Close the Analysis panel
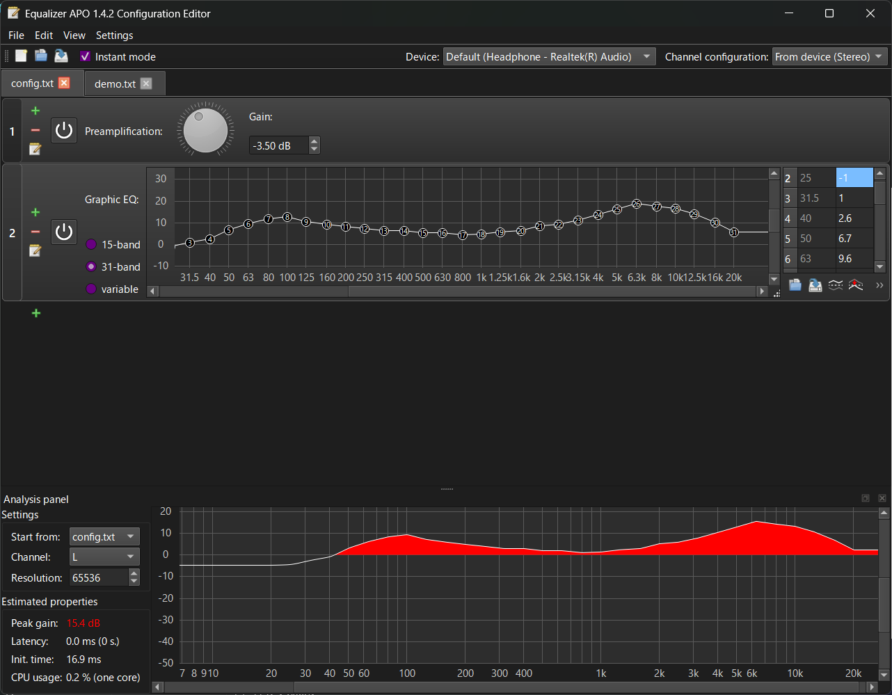Image resolution: width=892 pixels, height=695 pixels. [x=882, y=498]
